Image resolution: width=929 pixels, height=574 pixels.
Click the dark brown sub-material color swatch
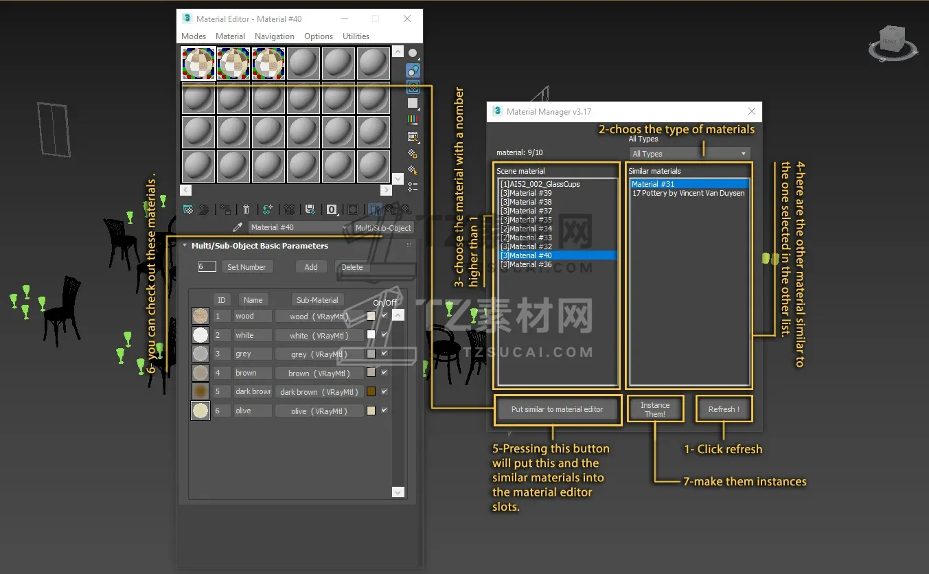tap(371, 392)
